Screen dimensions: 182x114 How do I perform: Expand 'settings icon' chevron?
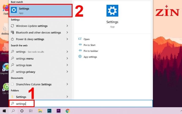coord(67,65)
